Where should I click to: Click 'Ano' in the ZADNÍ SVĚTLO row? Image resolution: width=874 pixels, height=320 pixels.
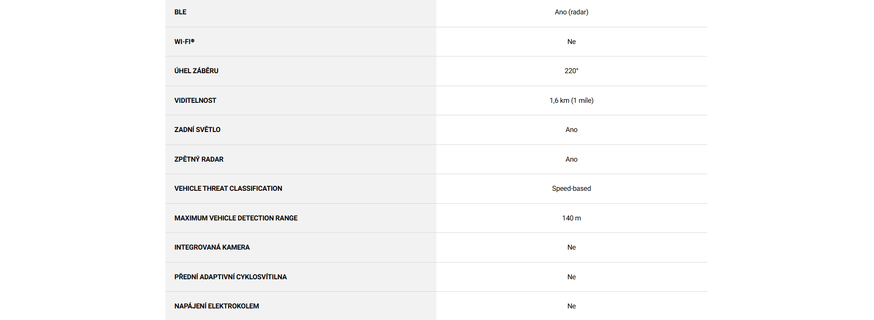click(571, 130)
